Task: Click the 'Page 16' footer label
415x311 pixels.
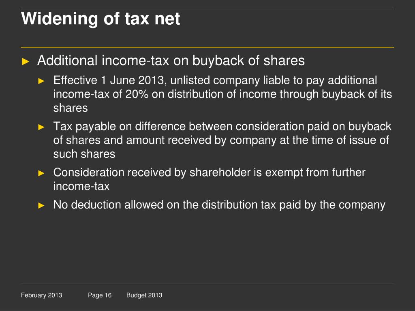Action: (100, 295)
